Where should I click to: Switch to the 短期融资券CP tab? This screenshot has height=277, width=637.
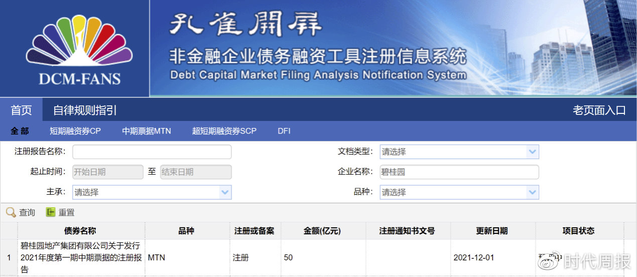coord(75,131)
